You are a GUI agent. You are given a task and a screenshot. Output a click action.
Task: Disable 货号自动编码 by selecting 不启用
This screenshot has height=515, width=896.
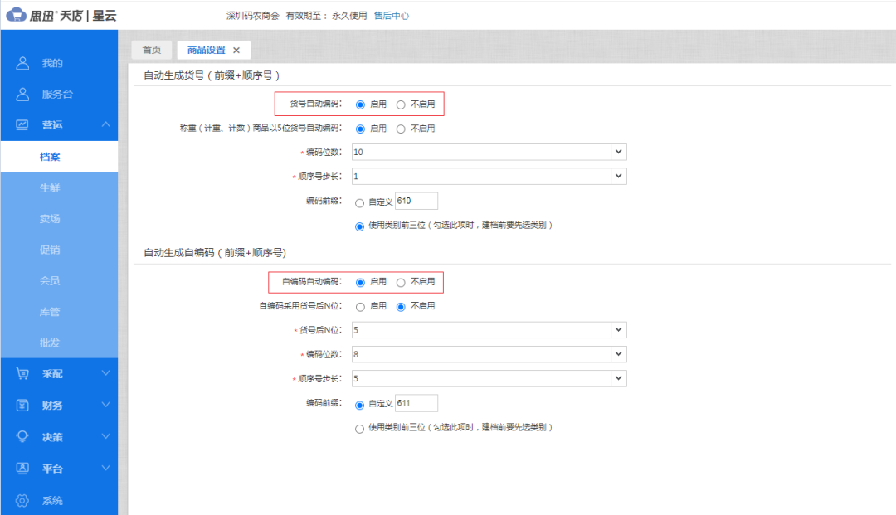(401, 104)
